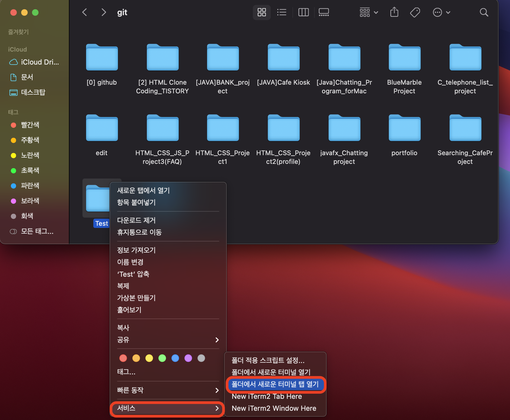The image size is (510, 420).
Task: Open iCloud Drive in the sidebar
Action: pyautogui.click(x=34, y=62)
